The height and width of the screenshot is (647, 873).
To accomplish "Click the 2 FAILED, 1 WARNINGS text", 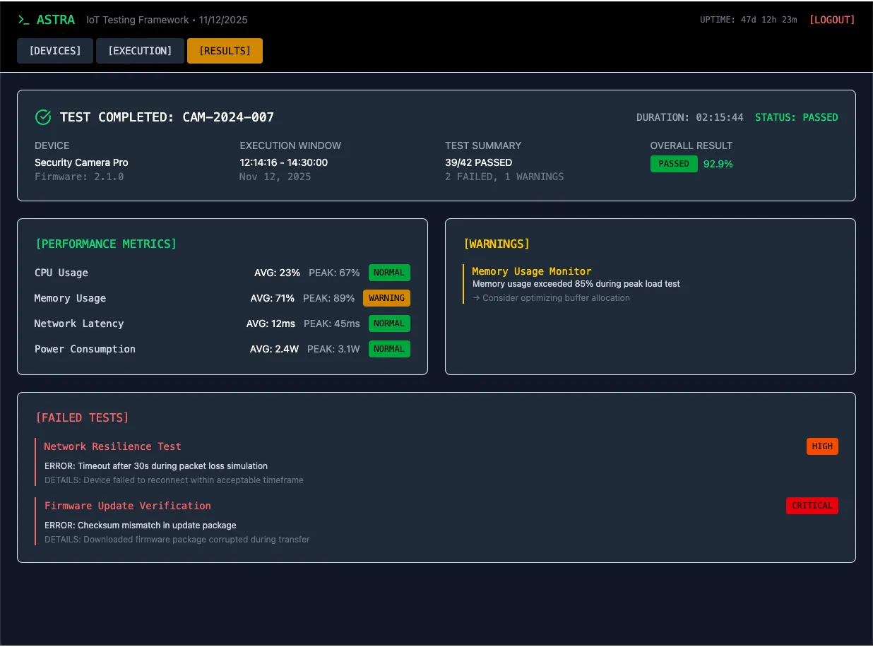I will [x=504, y=177].
